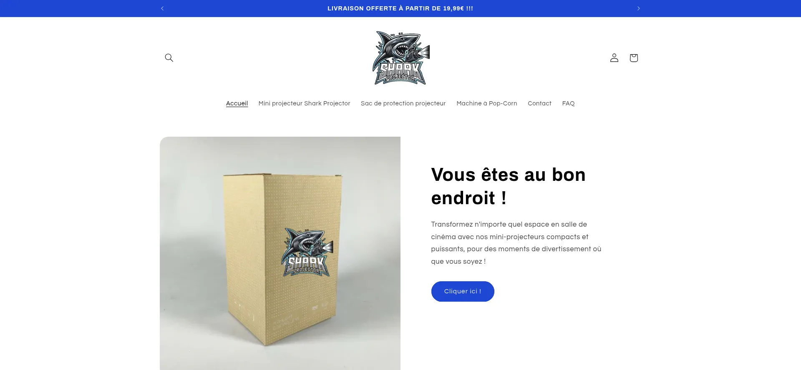The width and height of the screenshot is (801, 370).
Task: Open the shopping cart icon
Action: (x=634, y=57)
